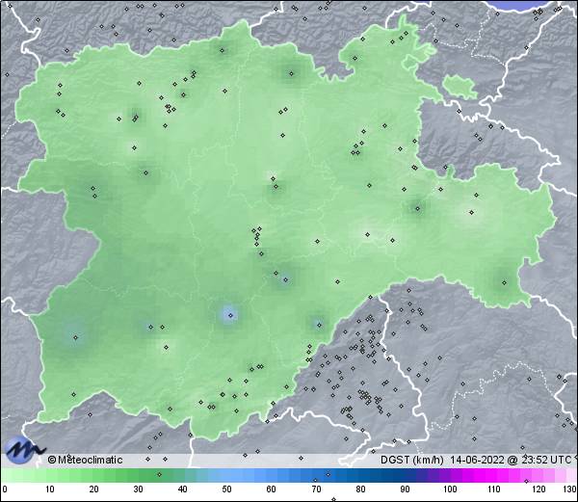Pick the dark navy color at scale 90
This screenshot has width=578, height=502.
click(x=406, y=475)
